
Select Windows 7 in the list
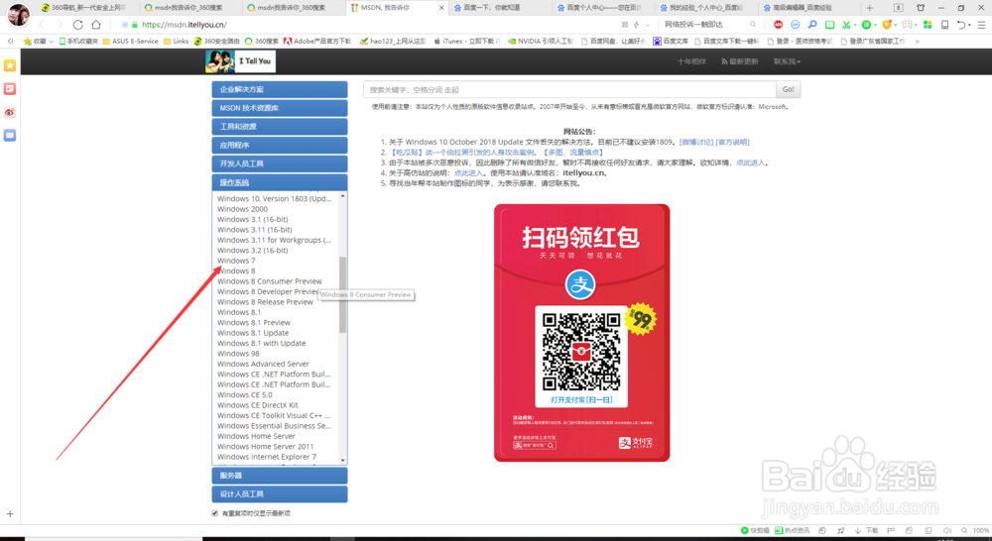pyautogui.click(x=237, y=261)
